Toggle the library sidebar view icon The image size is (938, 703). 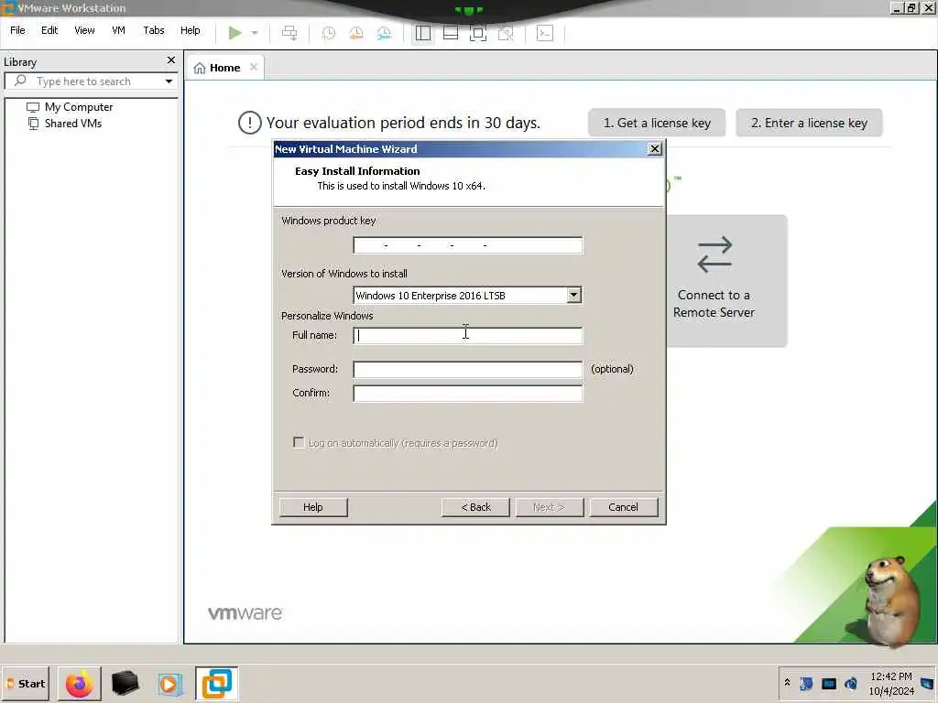pos(423,33)
